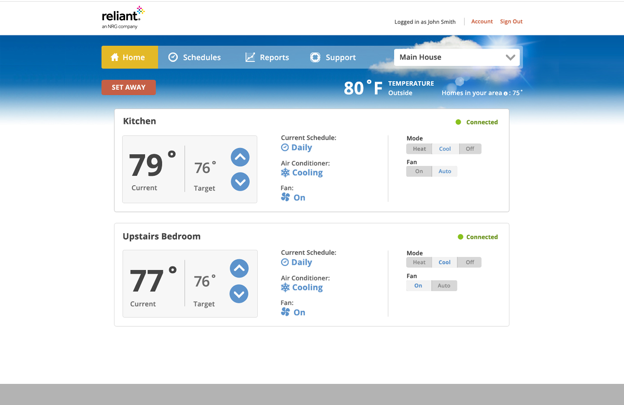The height and width of the screenshot is (405, 624).
Task: Lower Upstairs Bedroom target temperature
Action: [x=239, y=294]
